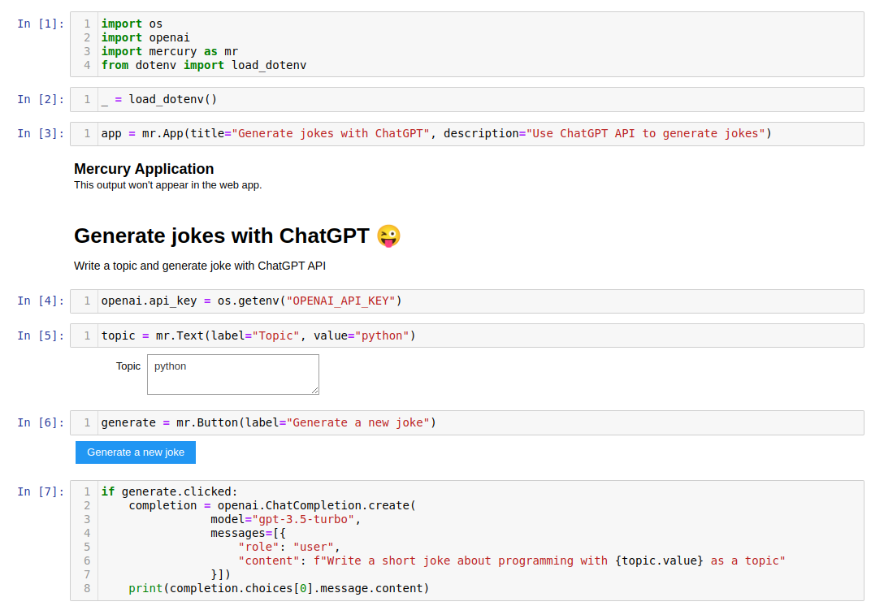Click the load_dotenv() code cell In [2]
871x606 pixels.
(466, 99)
